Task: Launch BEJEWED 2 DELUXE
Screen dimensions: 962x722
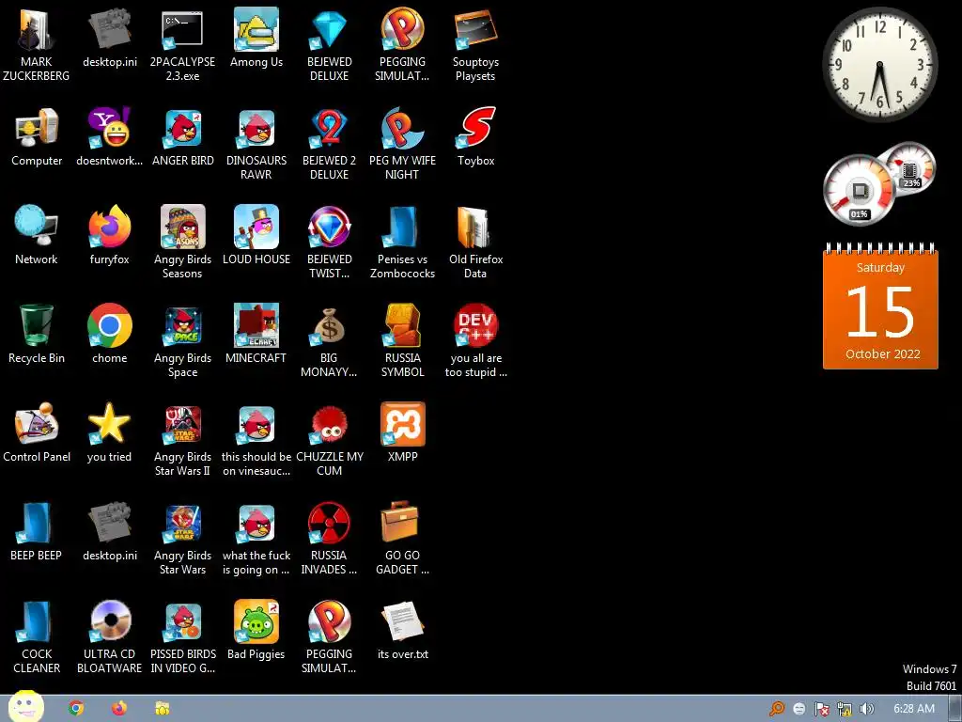Action: pos(329,129)
